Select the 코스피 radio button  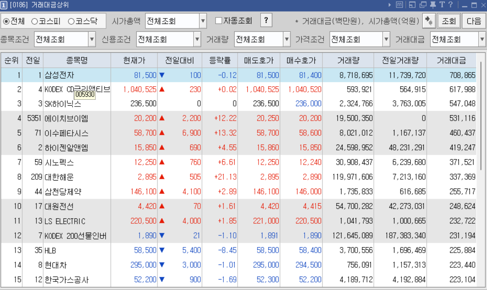tap(34, 21)
